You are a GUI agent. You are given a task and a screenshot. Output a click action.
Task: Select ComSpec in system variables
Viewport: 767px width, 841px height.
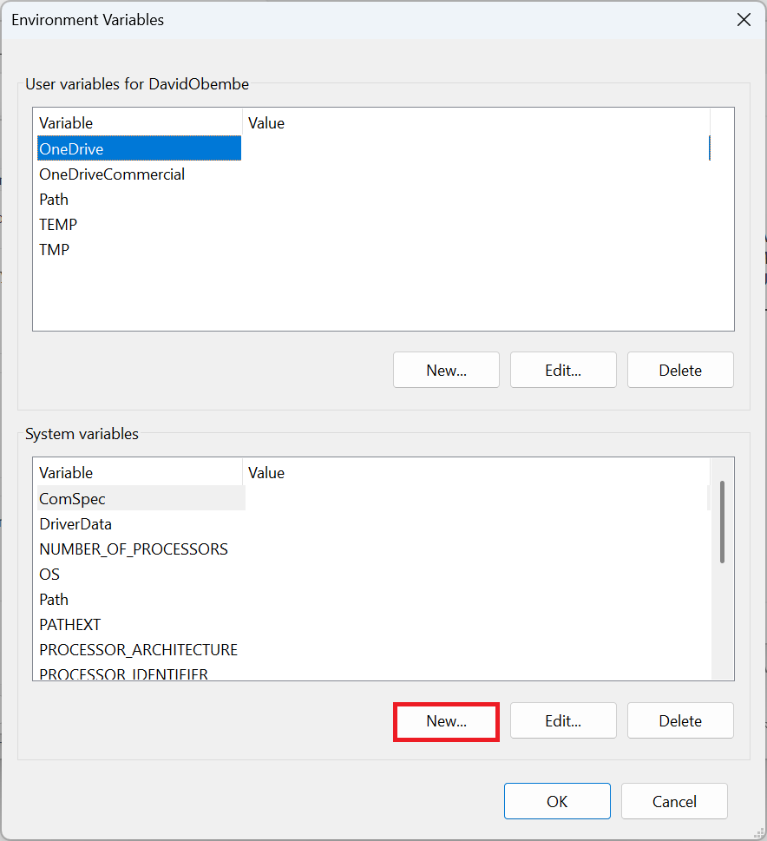point(72,499)
